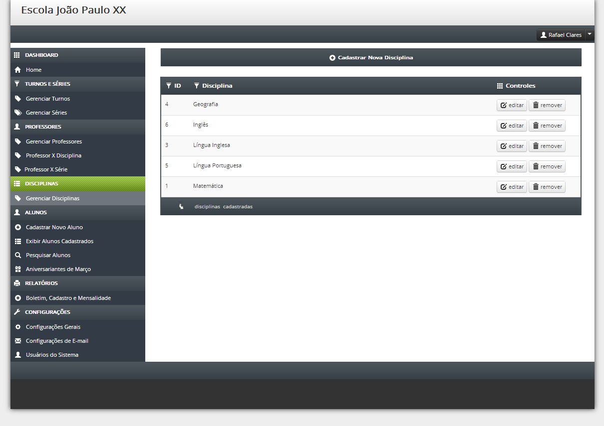Click the plus icon beside Boletim, Cadastro e Mensalidade
The image size is (604, 426).
[x=18, y=298]
